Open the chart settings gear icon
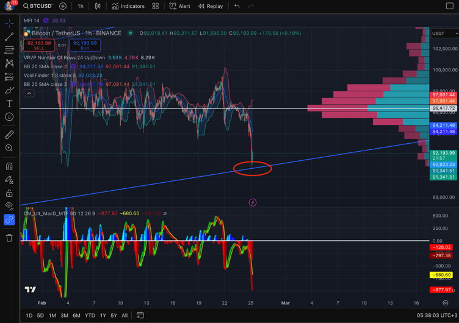The image size is (459, 323). (x=445, y=303)
